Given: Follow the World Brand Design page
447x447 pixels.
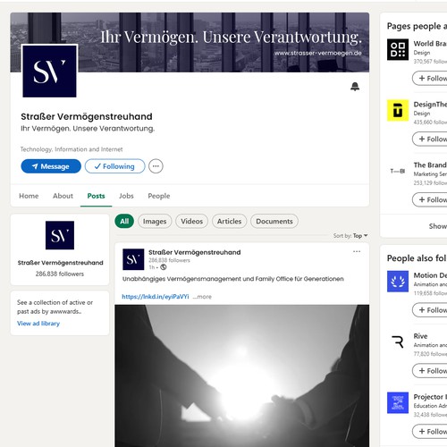Looking at the screenshot, I should click(430, 79).
